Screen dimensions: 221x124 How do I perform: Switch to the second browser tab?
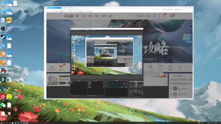(x=68, y=8)
